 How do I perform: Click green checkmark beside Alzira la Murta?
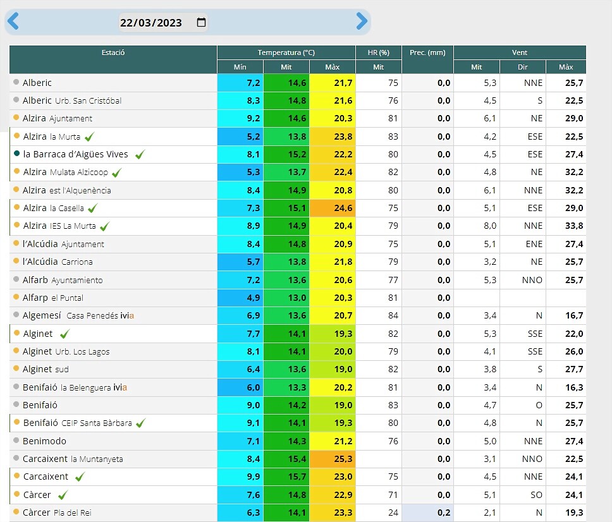(89, 137)
